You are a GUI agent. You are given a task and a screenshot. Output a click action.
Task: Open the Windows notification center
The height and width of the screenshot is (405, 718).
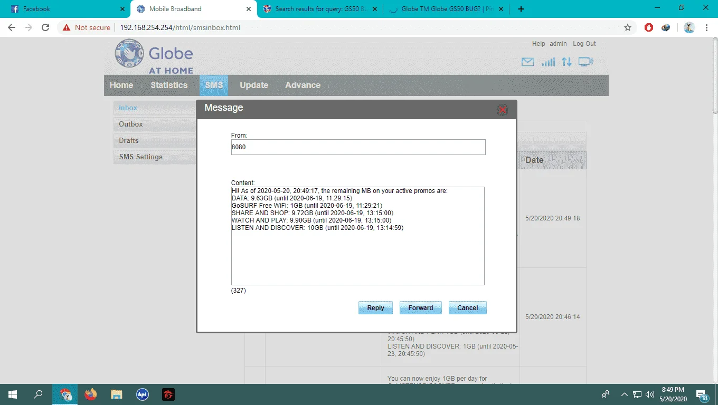(703, 394)
